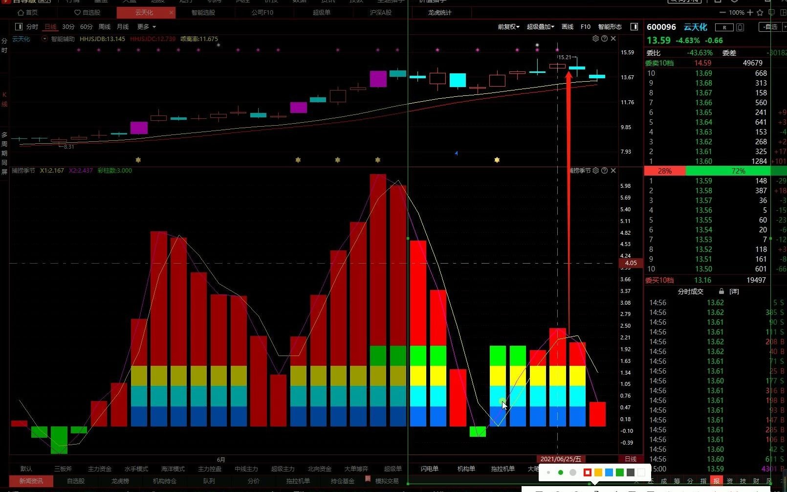Expand the arrow before 智能辅助
The height and width of the screenshot is (492, 787).
(44, 39)
